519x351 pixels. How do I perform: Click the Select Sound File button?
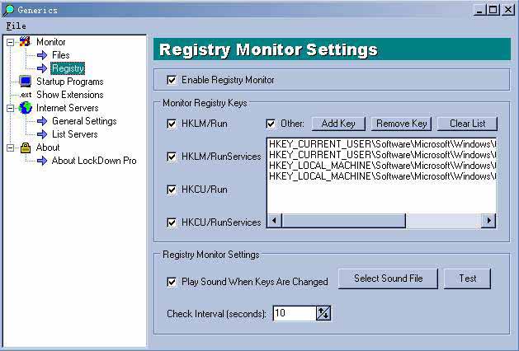388,278
